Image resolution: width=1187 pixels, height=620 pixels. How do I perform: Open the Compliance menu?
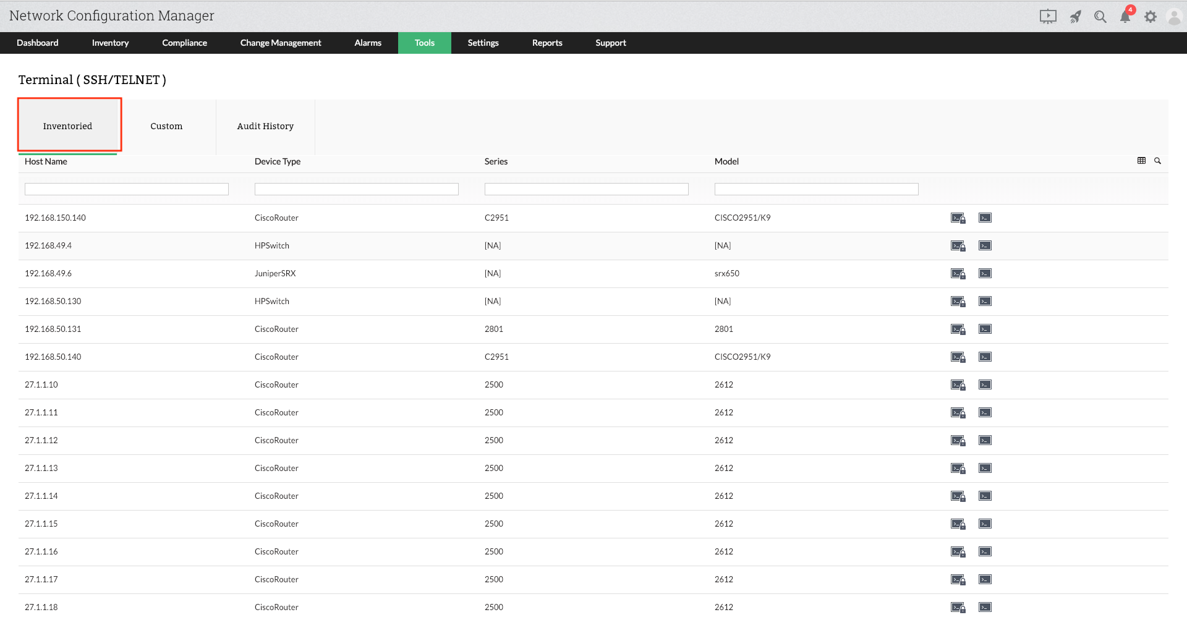[184, 43]
